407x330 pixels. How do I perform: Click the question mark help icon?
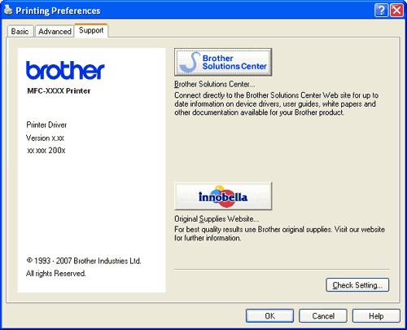381,11
